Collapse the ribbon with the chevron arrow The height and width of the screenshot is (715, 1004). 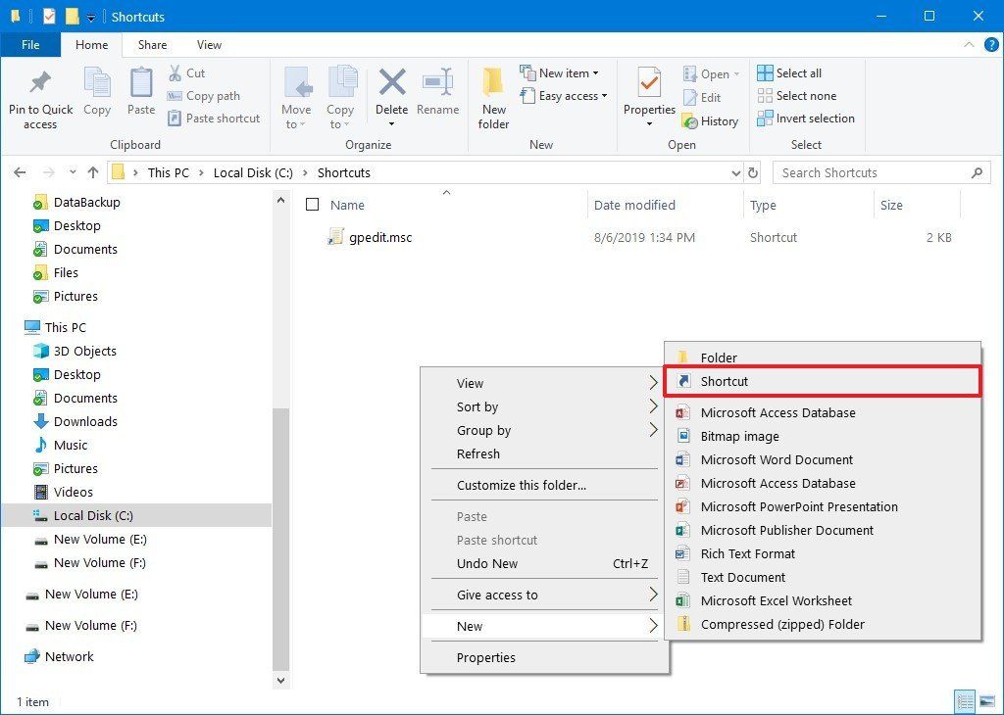point(969,45)
